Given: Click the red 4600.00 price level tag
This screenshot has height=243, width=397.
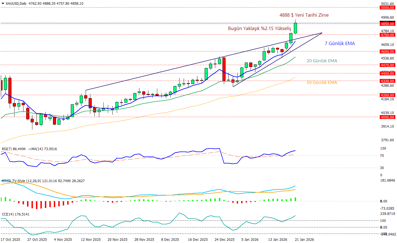Looking at the screenshot, I should 388,51.
